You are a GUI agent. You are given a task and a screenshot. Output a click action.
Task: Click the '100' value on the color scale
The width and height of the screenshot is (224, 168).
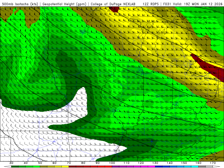pos(112,163)
